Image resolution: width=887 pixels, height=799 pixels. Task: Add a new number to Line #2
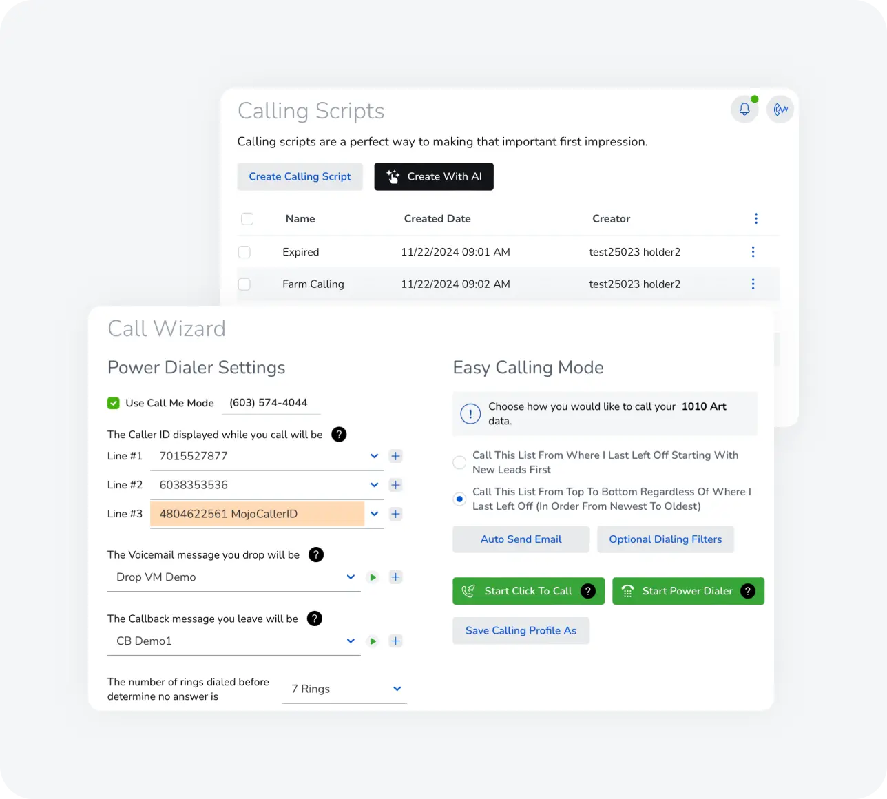click(395, 485)
